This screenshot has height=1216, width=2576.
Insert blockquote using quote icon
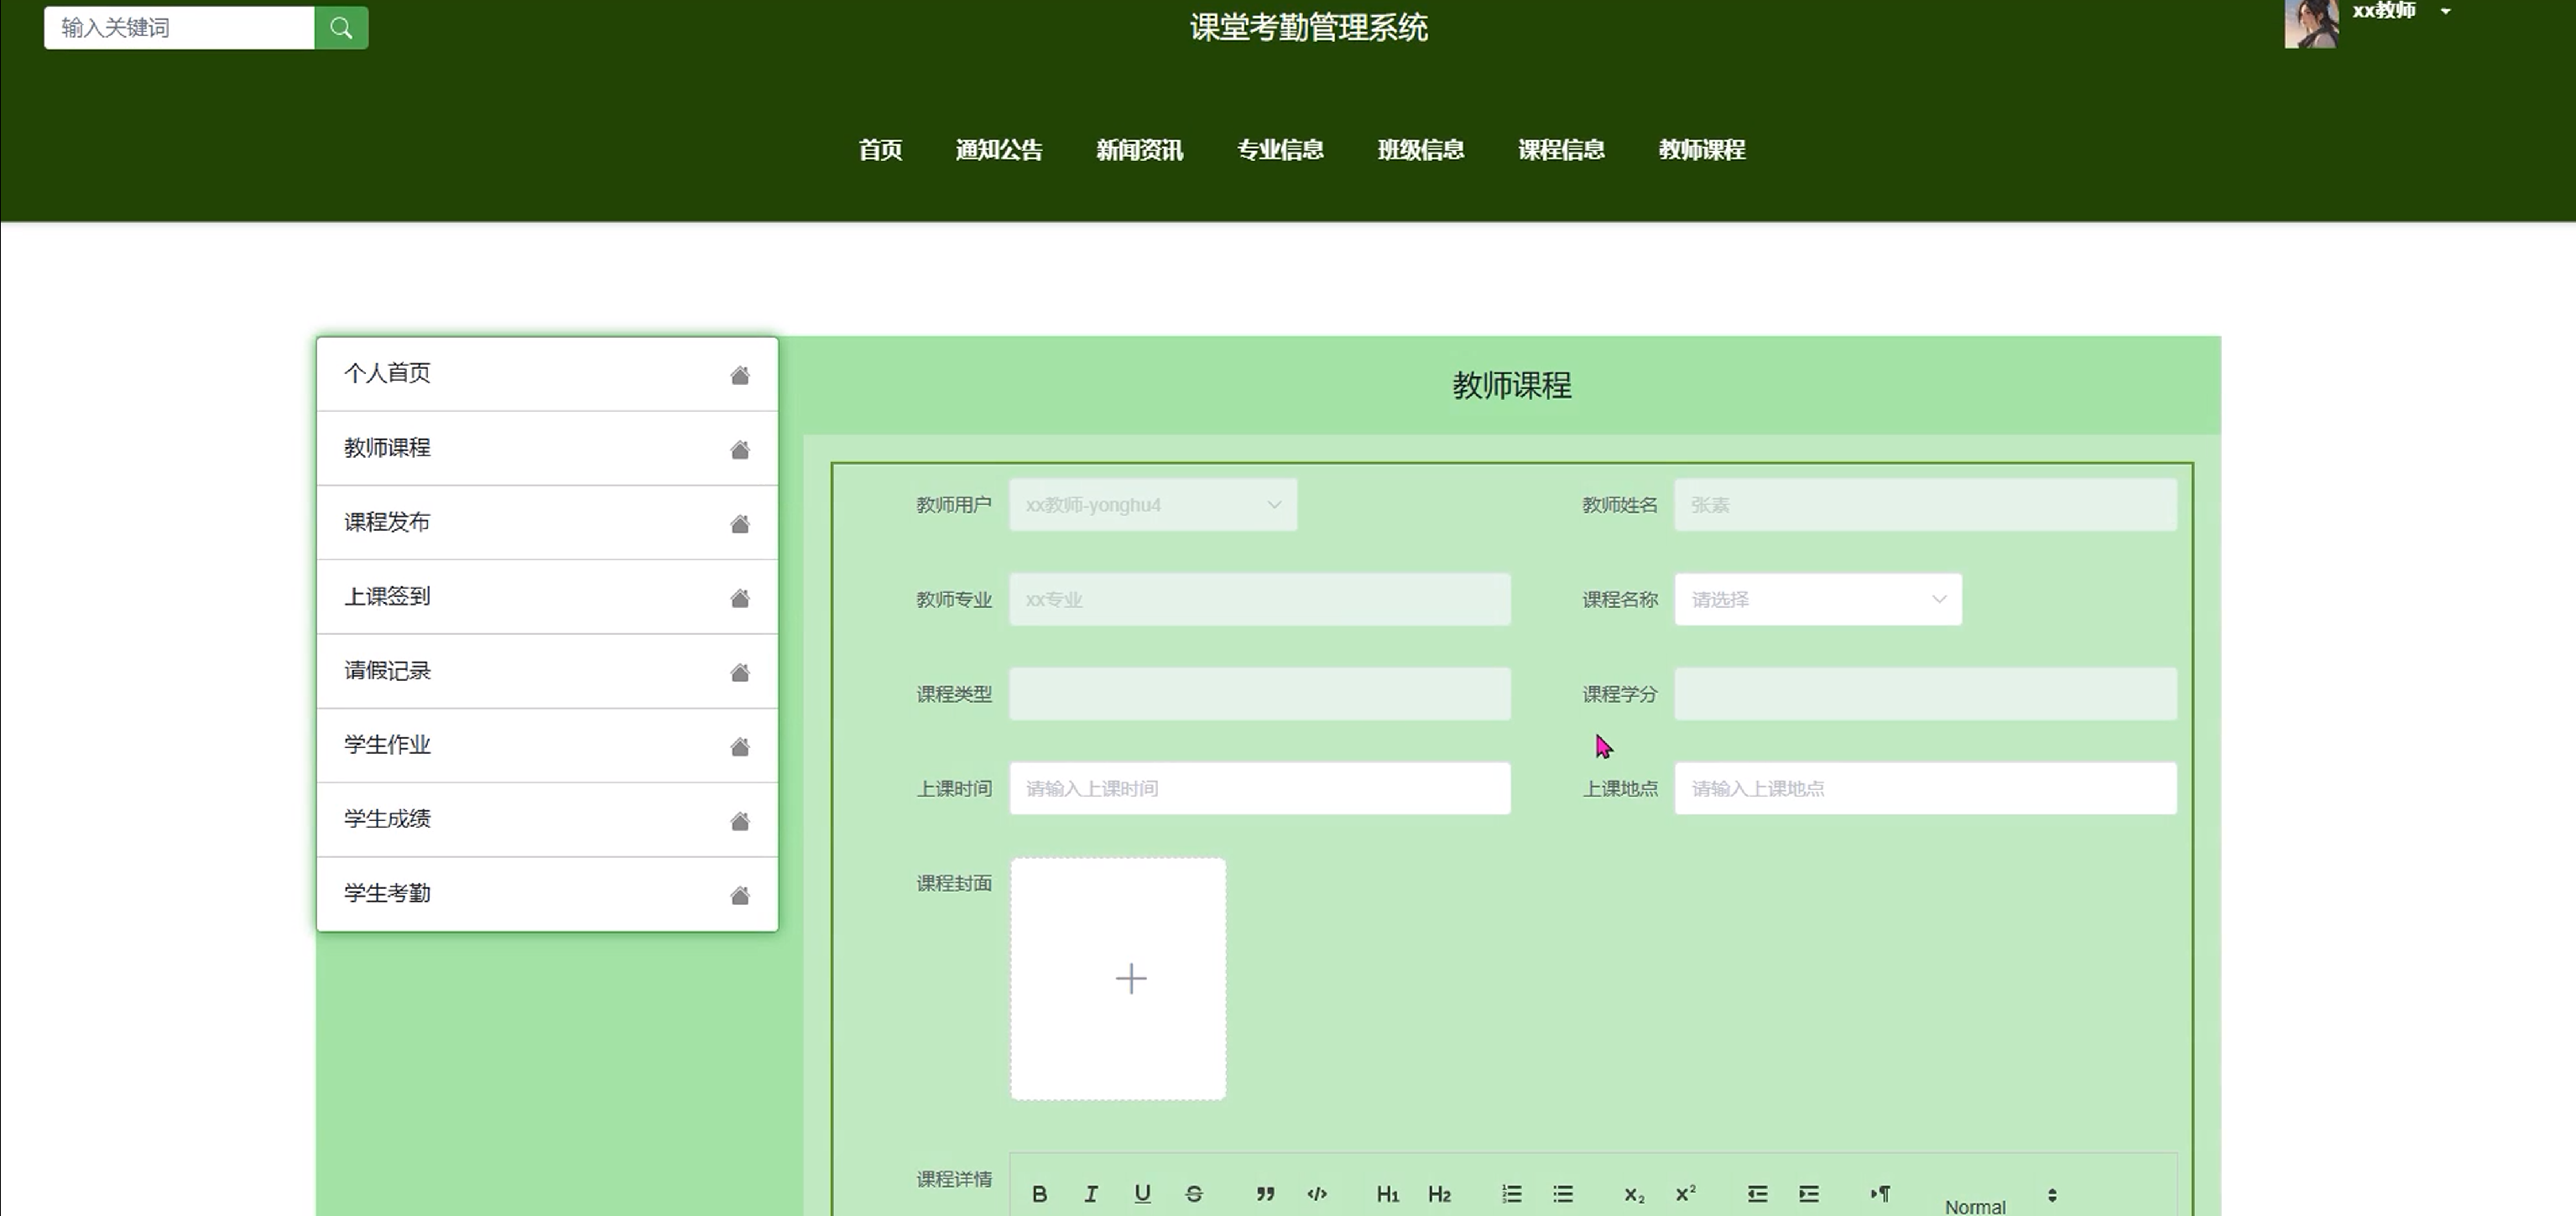[x=1265, y=1193]
